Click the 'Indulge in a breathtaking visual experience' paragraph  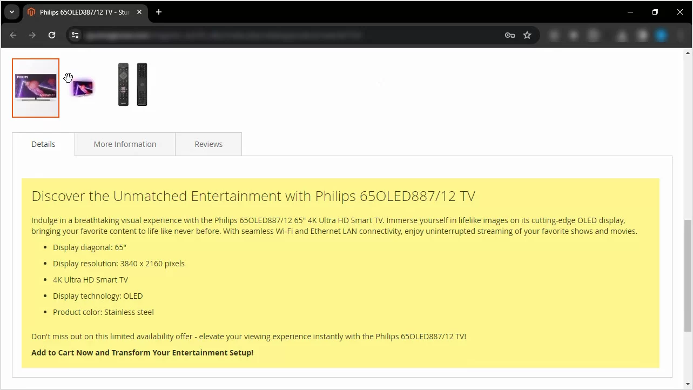(x=334, y=226)
